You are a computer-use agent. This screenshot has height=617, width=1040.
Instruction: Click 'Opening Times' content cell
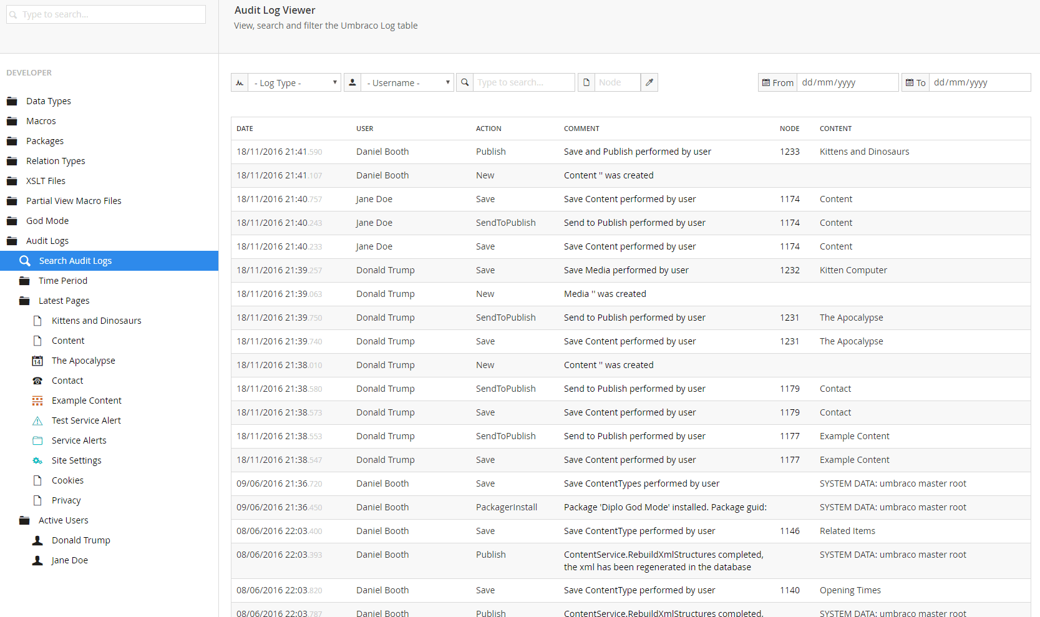point(850,590)
